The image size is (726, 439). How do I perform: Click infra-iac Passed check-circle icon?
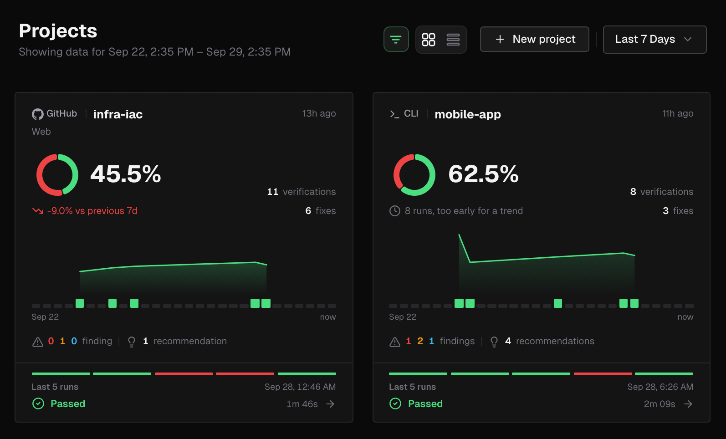click(38, 403)
